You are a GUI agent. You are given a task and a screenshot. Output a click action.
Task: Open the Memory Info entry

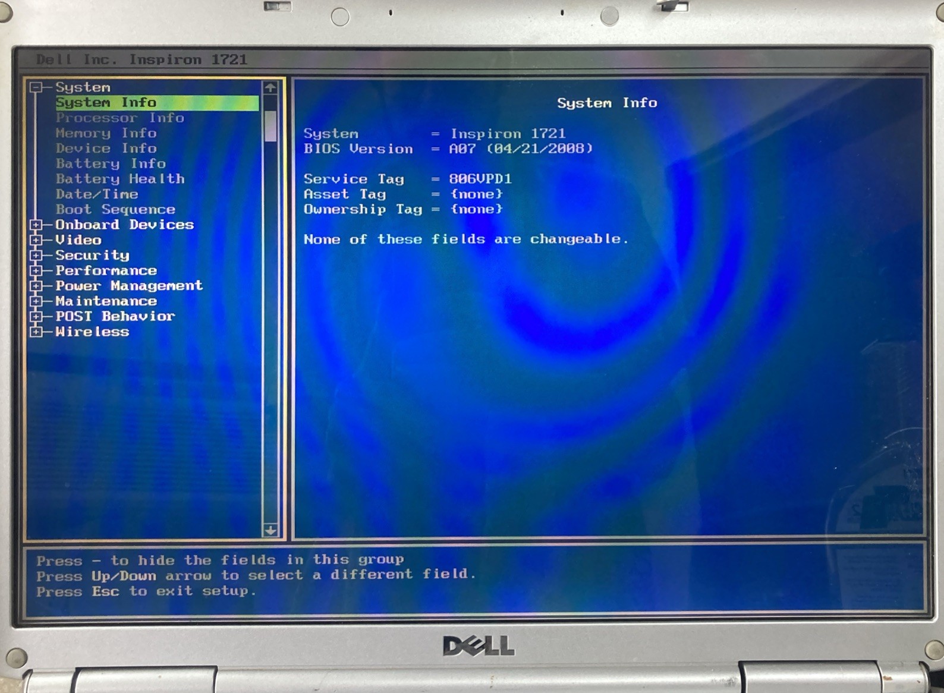pos(106,133)
